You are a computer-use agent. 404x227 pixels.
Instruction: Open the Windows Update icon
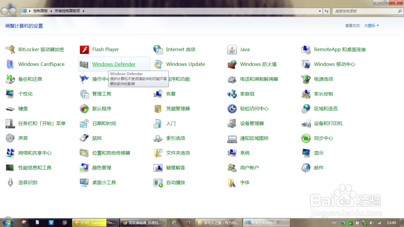(158, 64)
